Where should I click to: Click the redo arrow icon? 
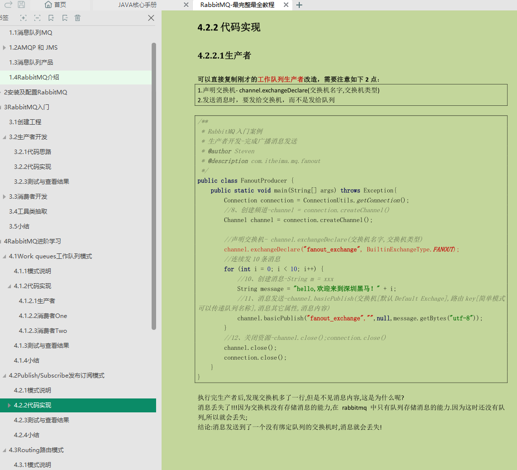[x=8, y=4]
